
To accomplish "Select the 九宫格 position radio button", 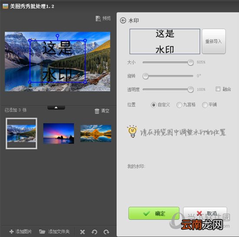I will point(179,105).
